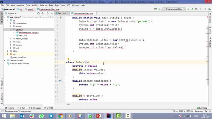Screen dimensions: 212x119
Task: Open WhatsApp from the taskbar
Action: coord(41,116)
